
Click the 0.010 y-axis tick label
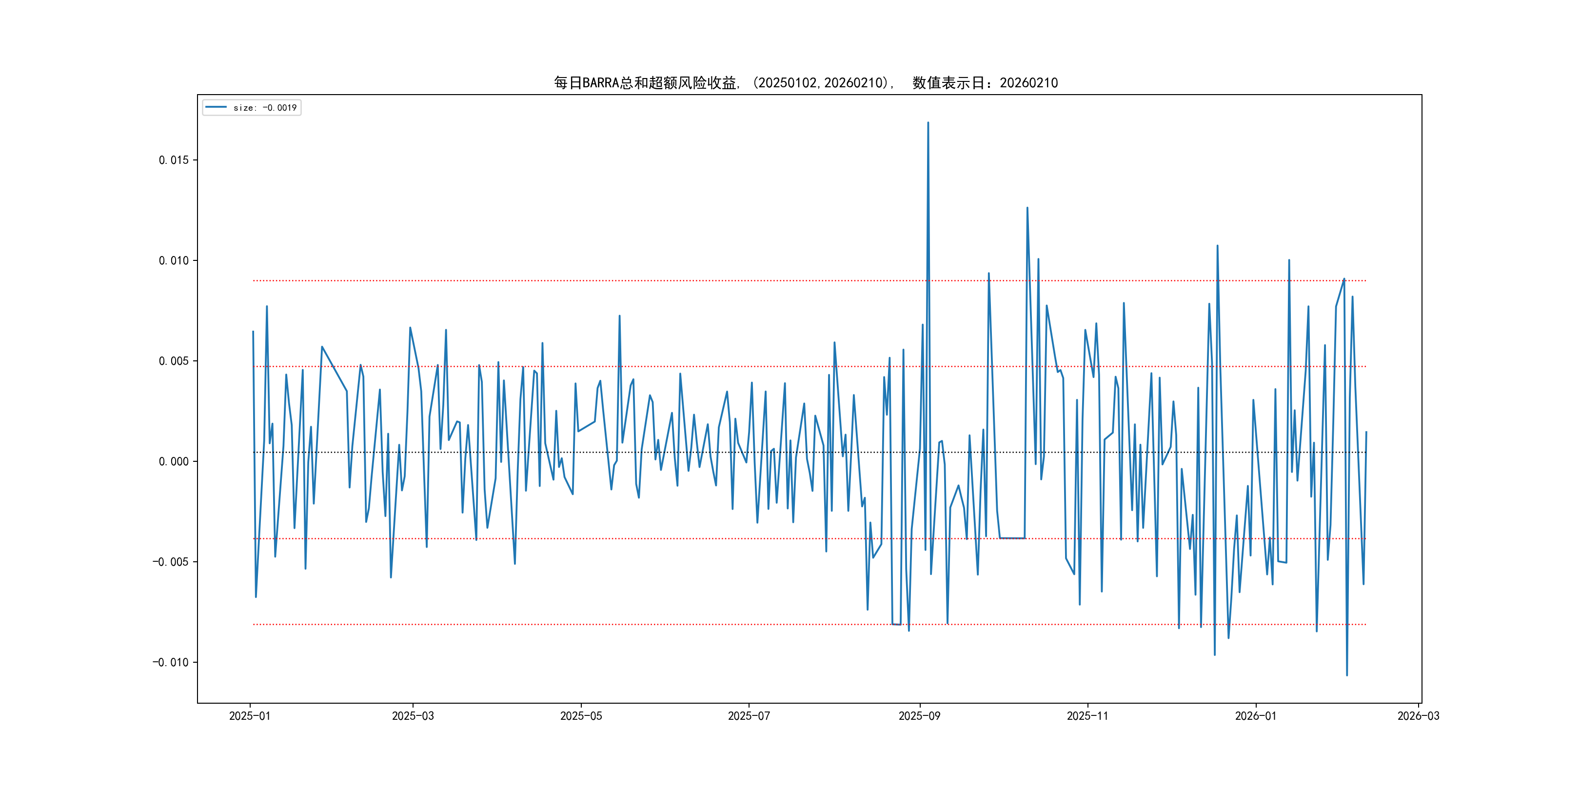pyautogui.click(x=174, y=261)
